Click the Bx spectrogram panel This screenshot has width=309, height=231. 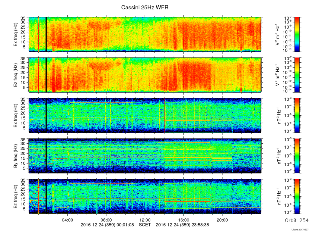[145, 116]
